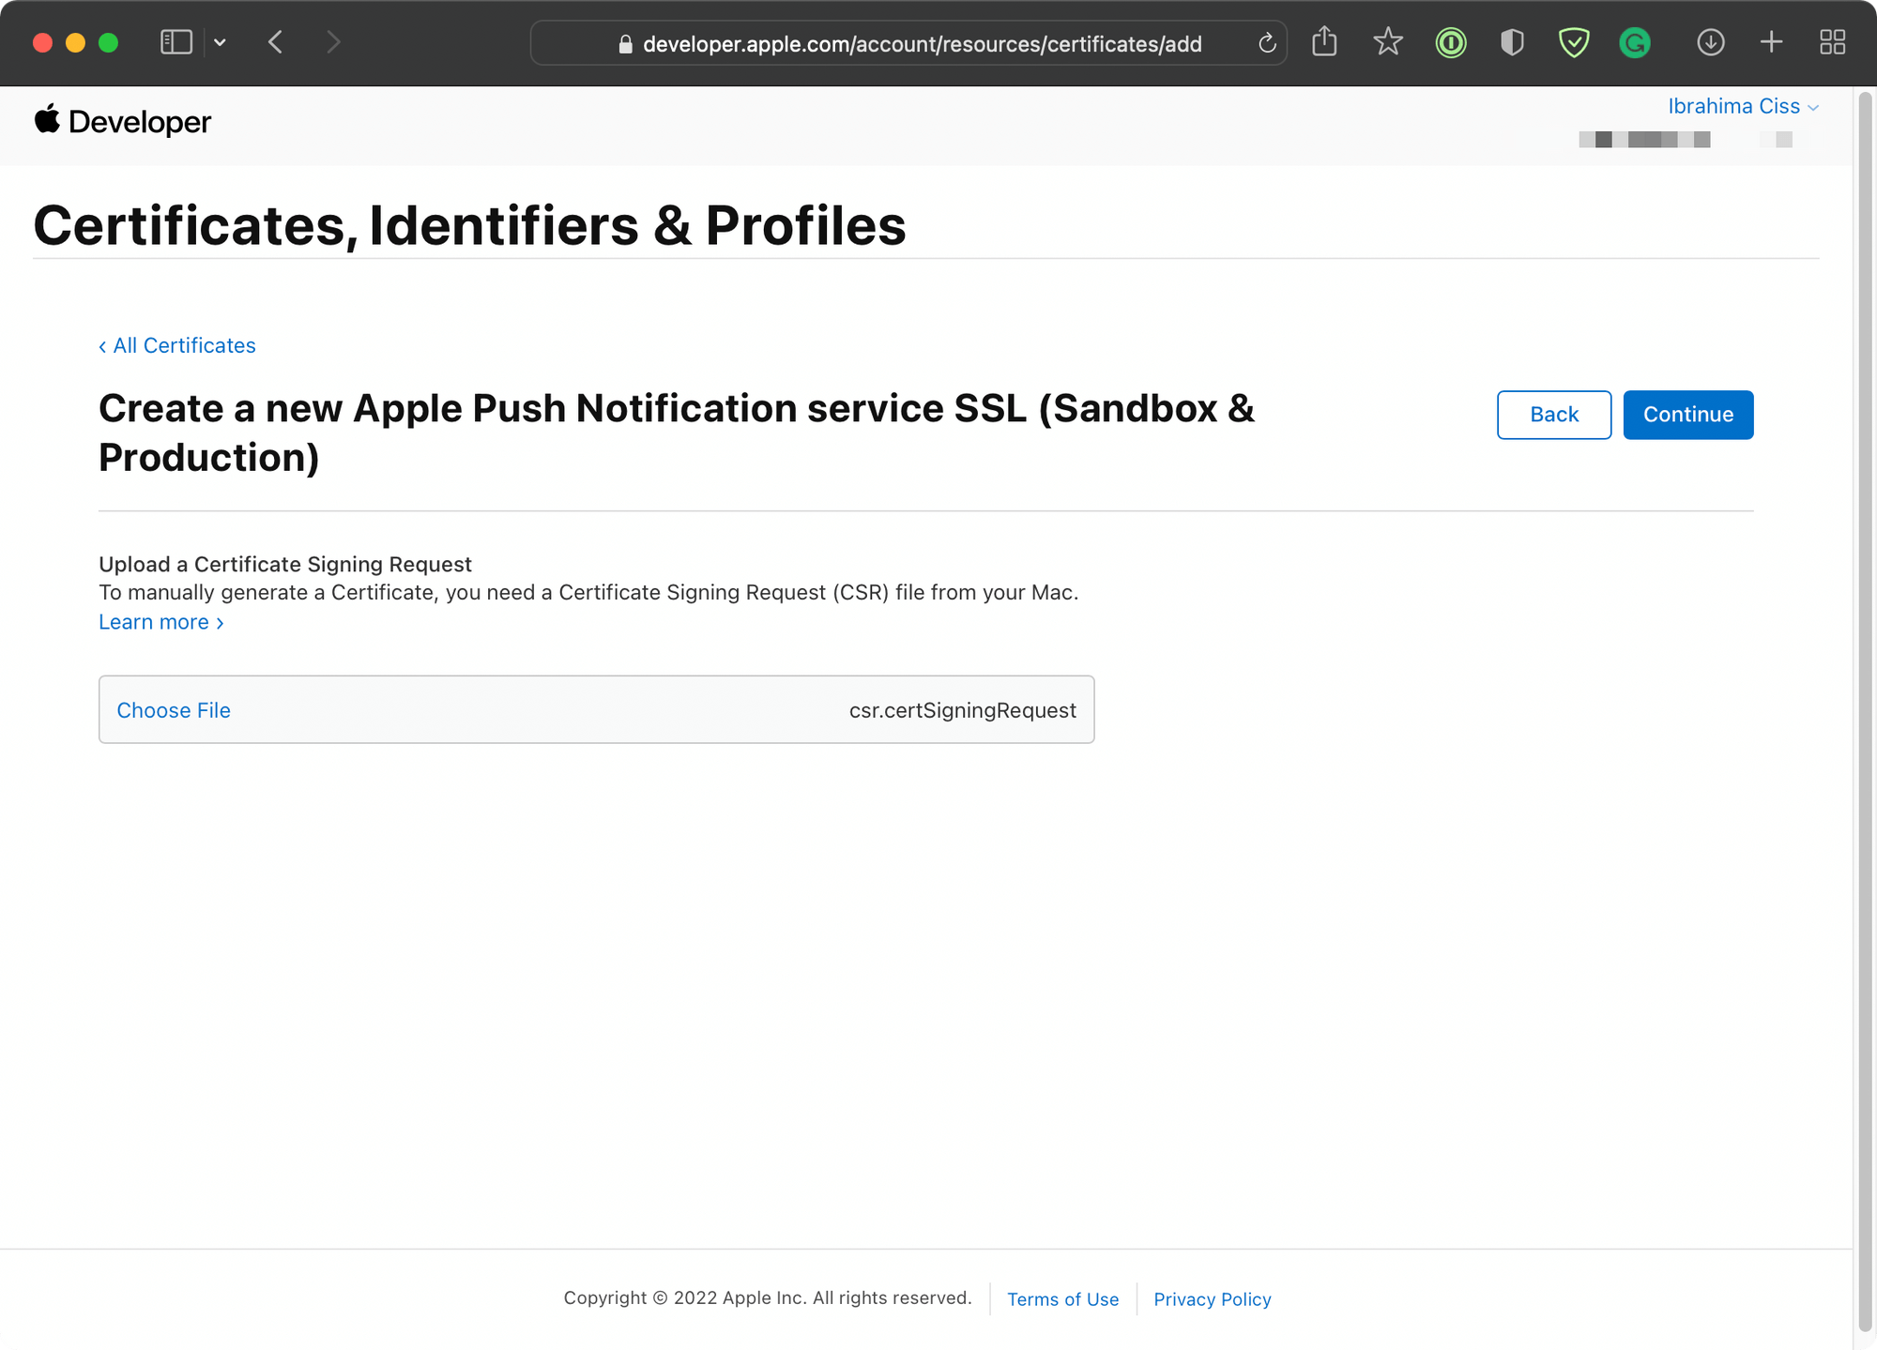The height and width of the screenshot is (1350, 1877).
Task: Bookmark this page with the star
Action: coord(1387,42)
